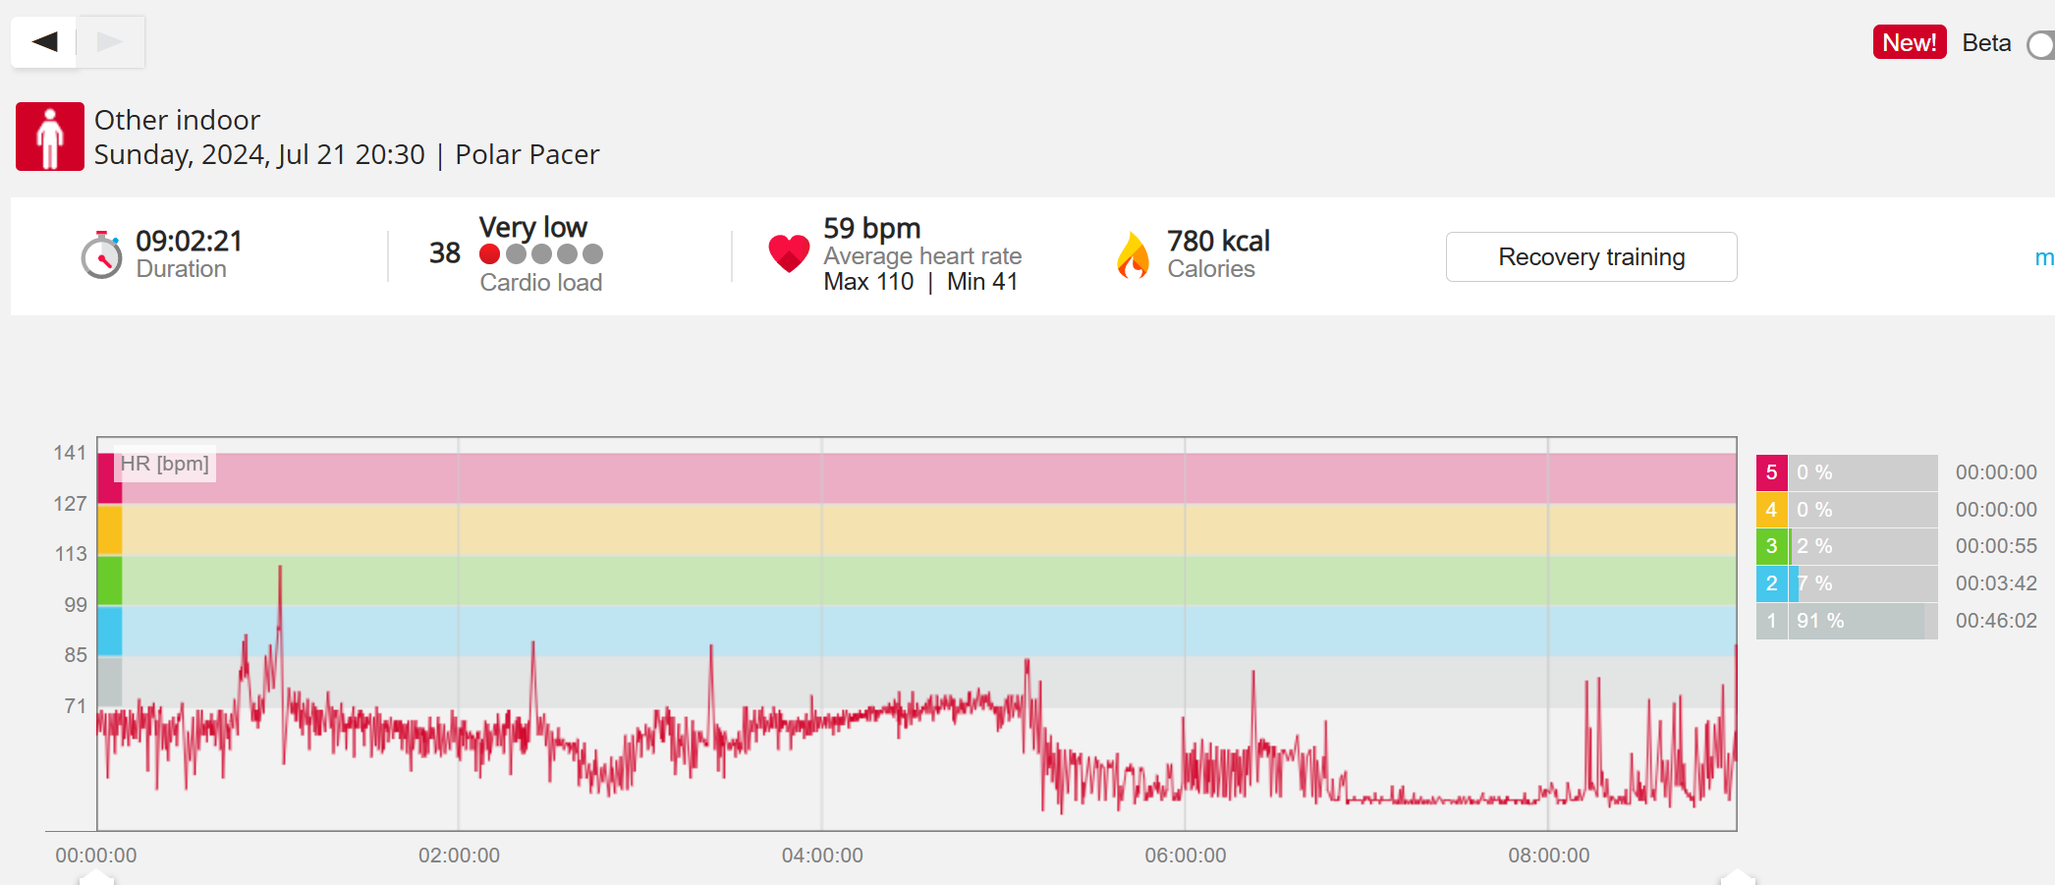This screenshot has height=885, width=2055.
Task: Click the 04:00:00 time axis marker
Action: coord(822,856)
